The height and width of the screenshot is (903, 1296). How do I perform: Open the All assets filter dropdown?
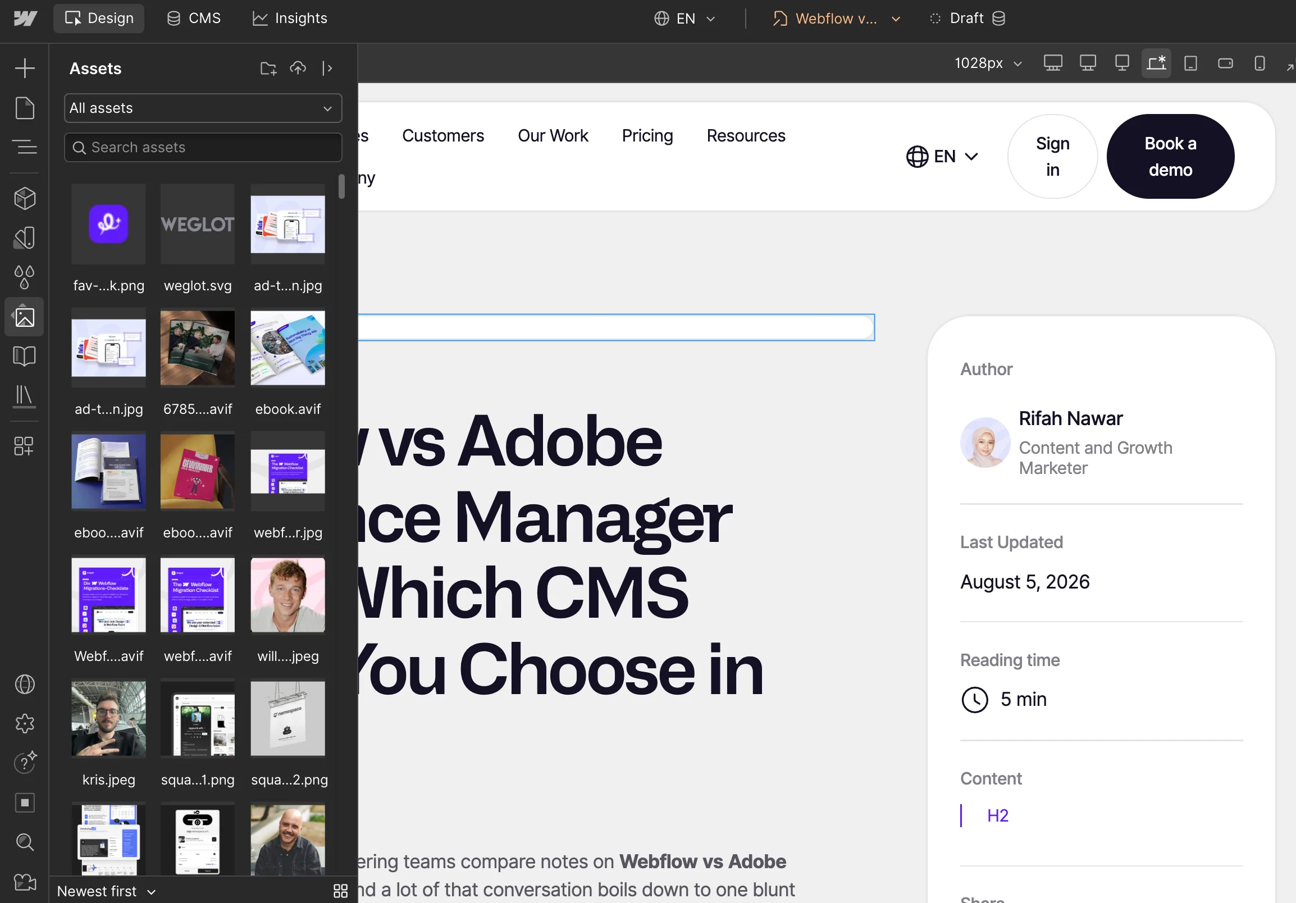(x=203, y=108)
